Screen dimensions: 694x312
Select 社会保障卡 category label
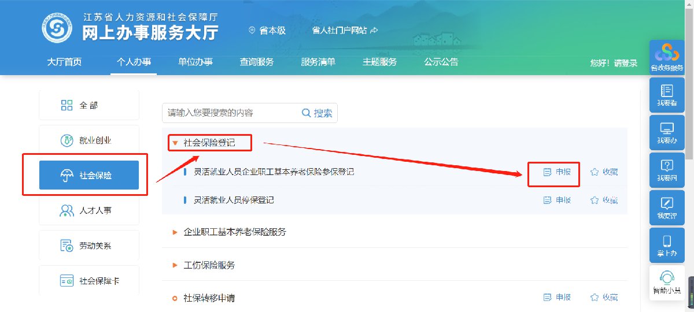[99, 281]
